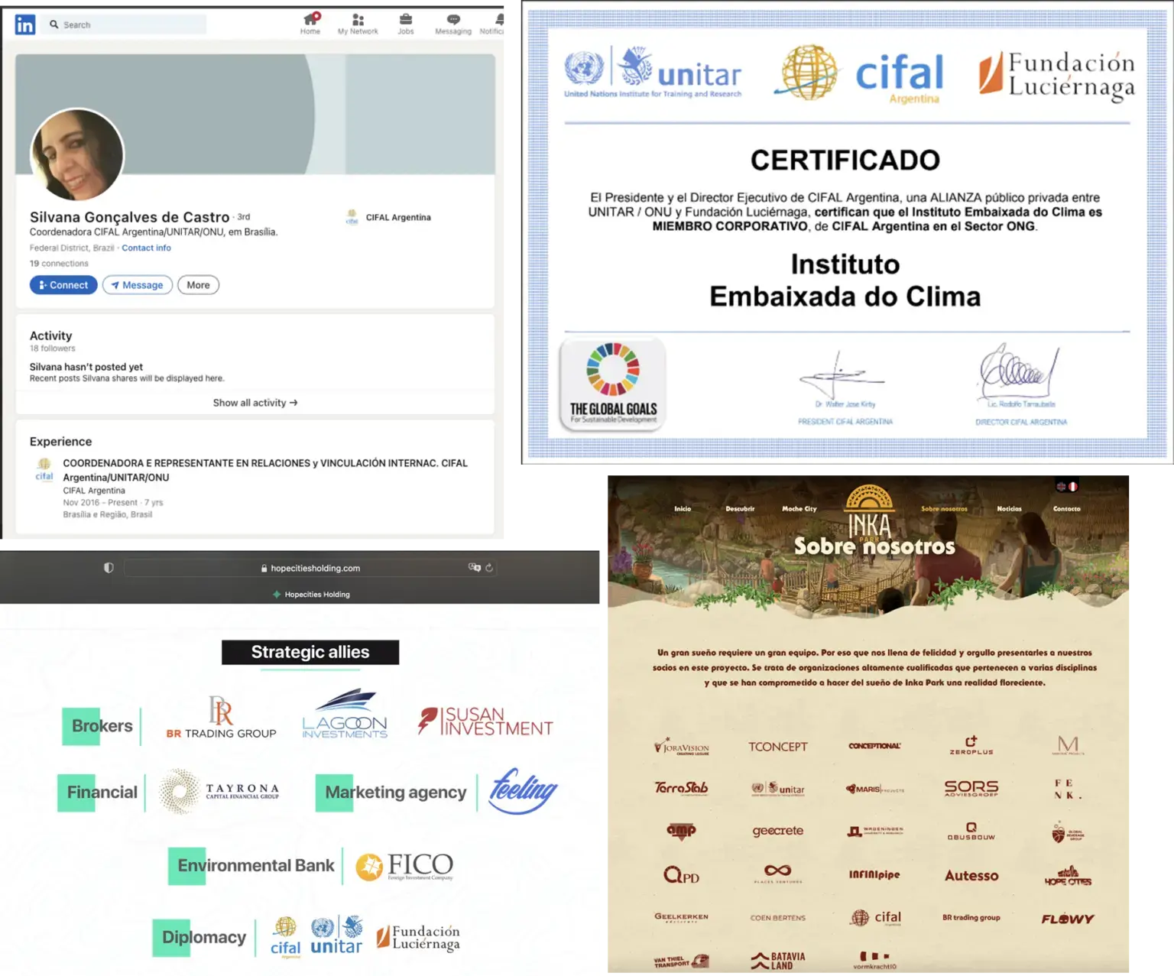Open LinkedIn Messaging
Viewport: 1174px width, 976px height.
[x=453, y=24]
